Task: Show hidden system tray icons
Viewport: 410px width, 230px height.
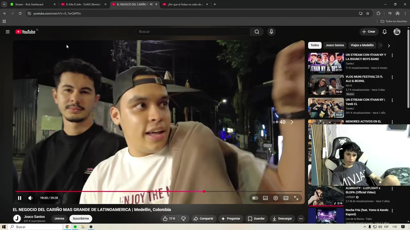Action: (365, 227)
